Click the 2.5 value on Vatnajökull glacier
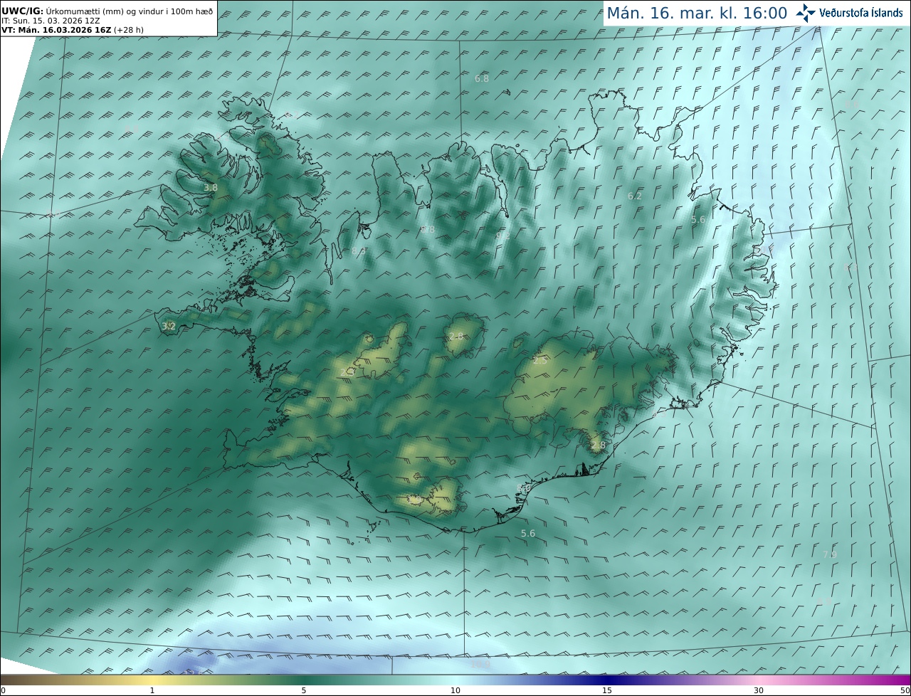The image size is (911, 696). click(540, 361)
